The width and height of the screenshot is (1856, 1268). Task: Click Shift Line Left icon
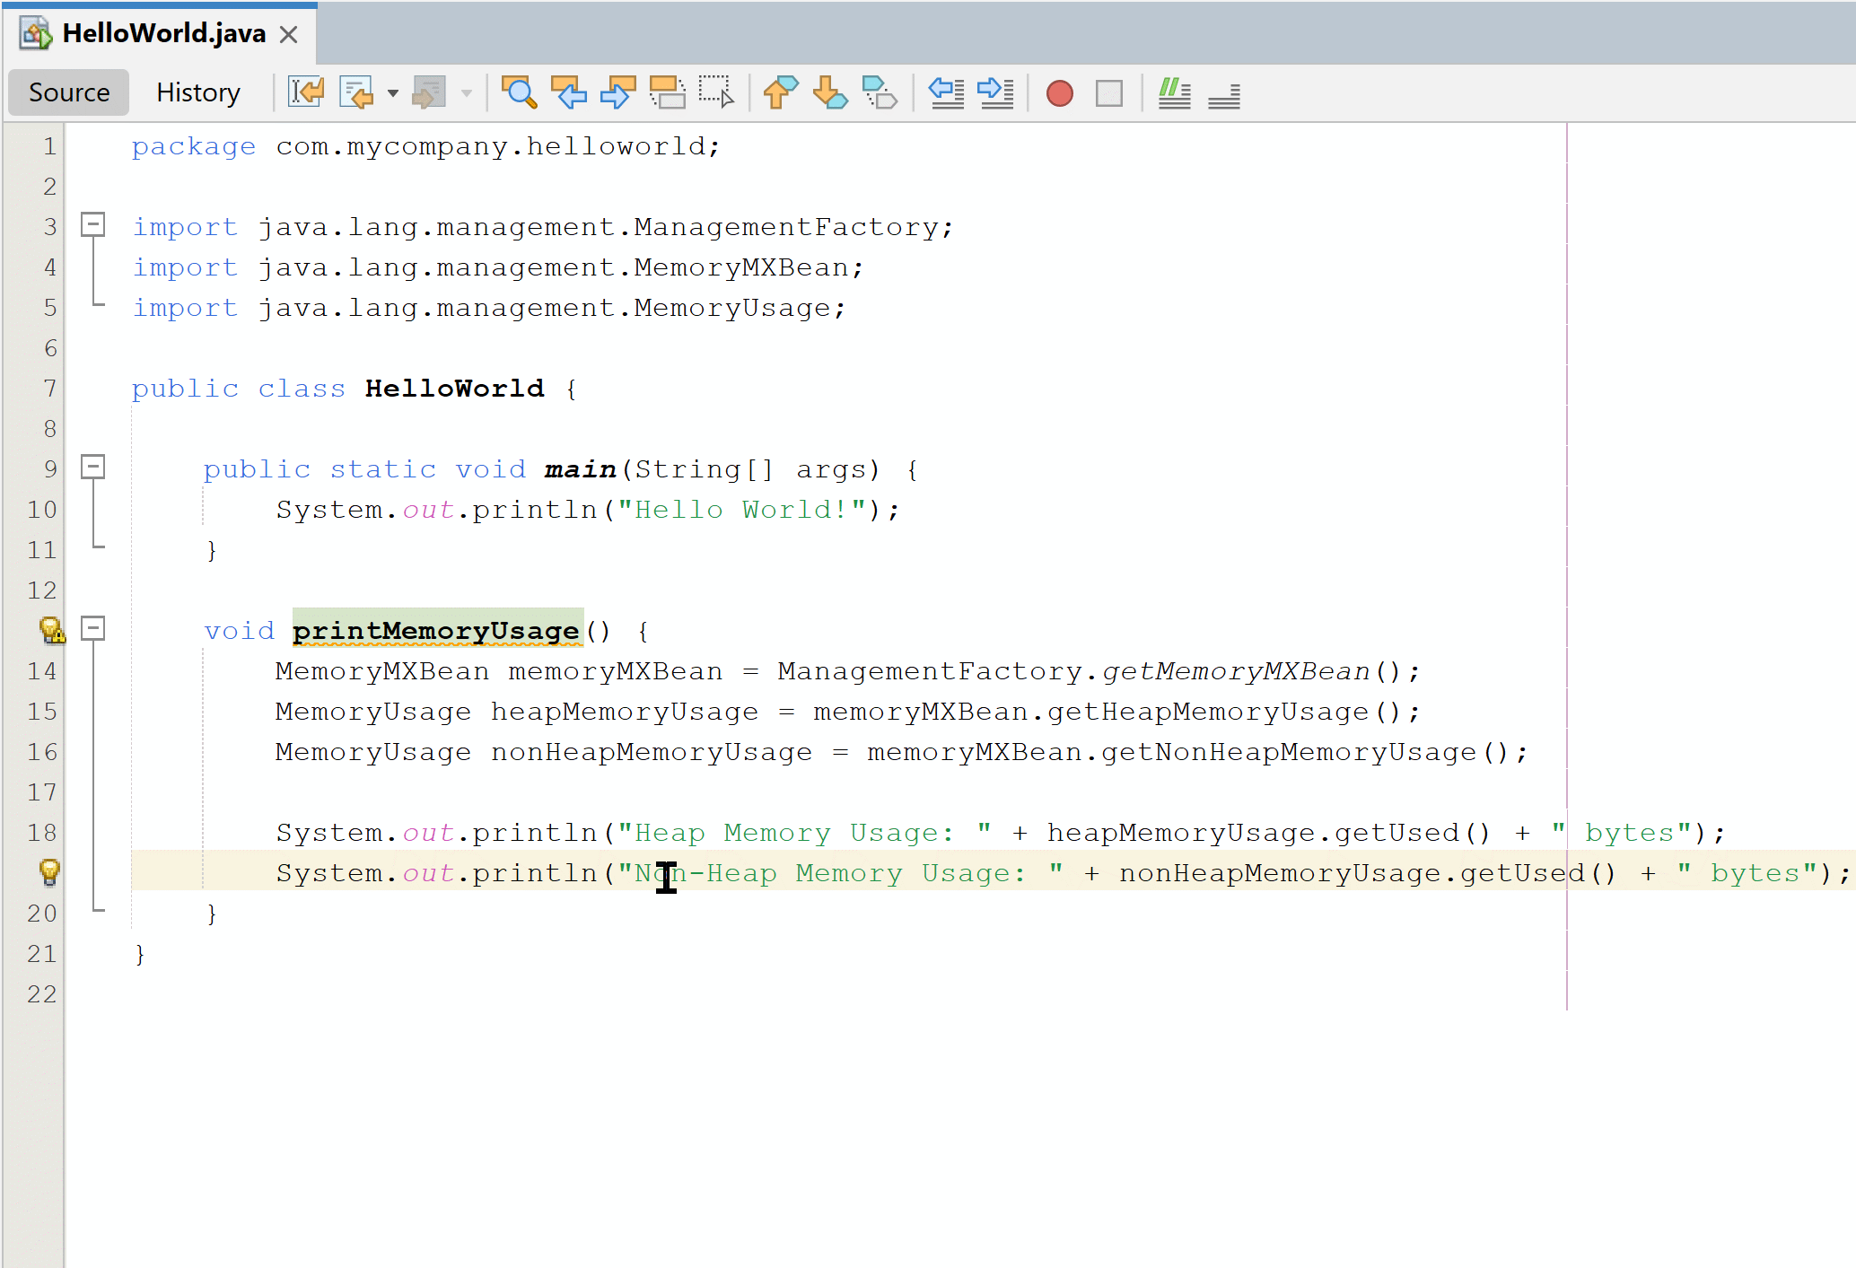(x=946, y=92)
